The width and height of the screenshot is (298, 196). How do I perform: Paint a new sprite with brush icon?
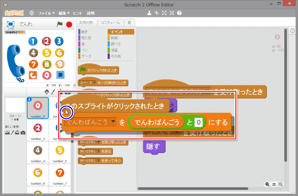pyautogui.click(x=53, y=92)
